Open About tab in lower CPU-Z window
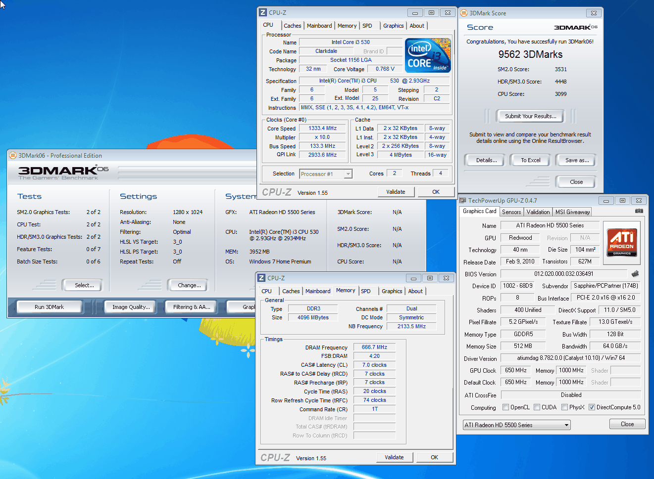This screenshot has width=654, height=479. coord(415,291)
